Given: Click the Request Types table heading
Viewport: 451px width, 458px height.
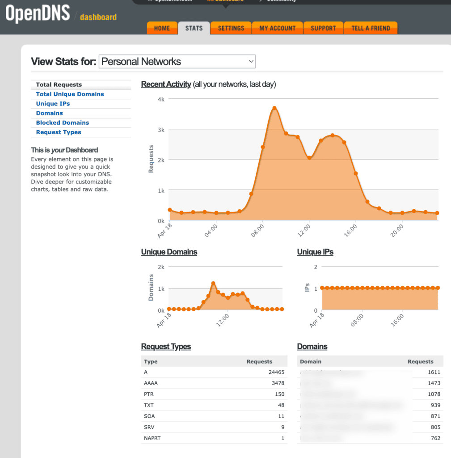Looking at the screenshot, I should (x=166, y=347).
